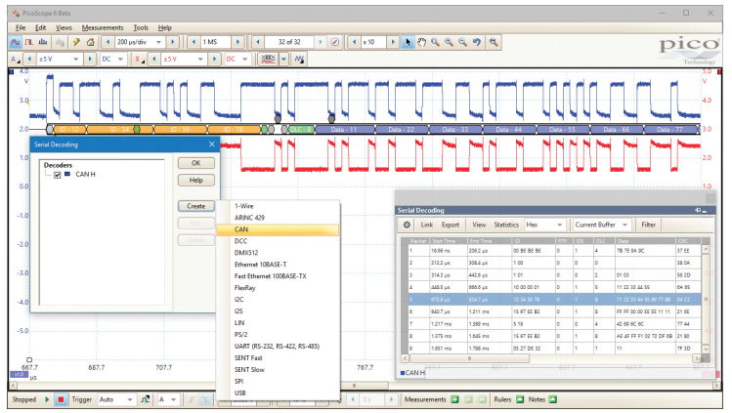Open the Hex format dropdown
Screen dimensions: 732x413
click(559, 225)
